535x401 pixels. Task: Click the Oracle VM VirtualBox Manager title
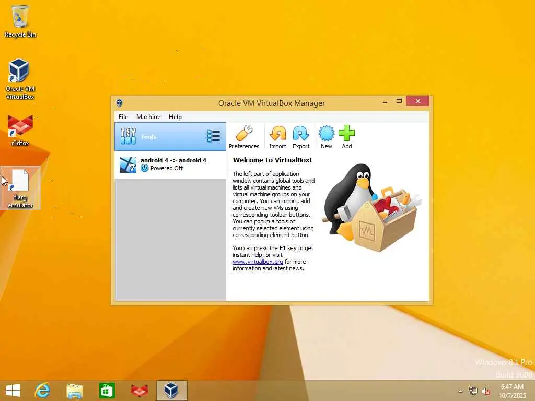coord(272,103)
